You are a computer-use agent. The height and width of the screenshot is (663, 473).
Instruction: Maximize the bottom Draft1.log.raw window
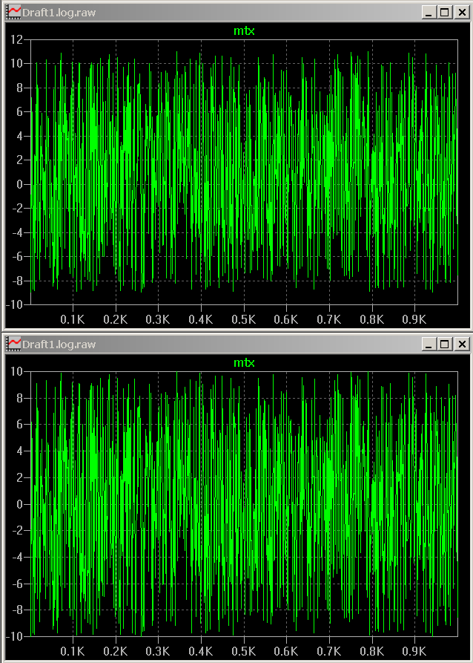[x=444, y=344]
